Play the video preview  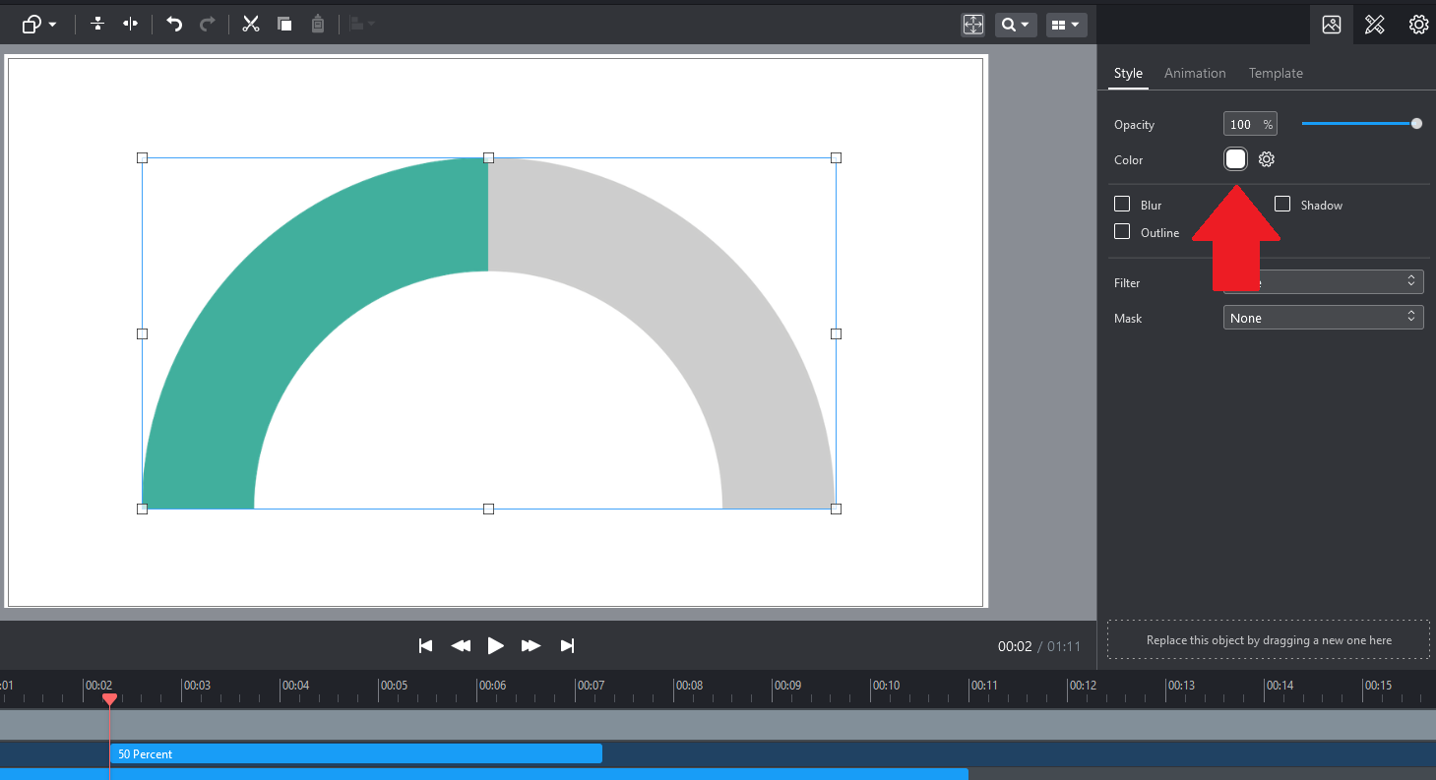(496, 645)
